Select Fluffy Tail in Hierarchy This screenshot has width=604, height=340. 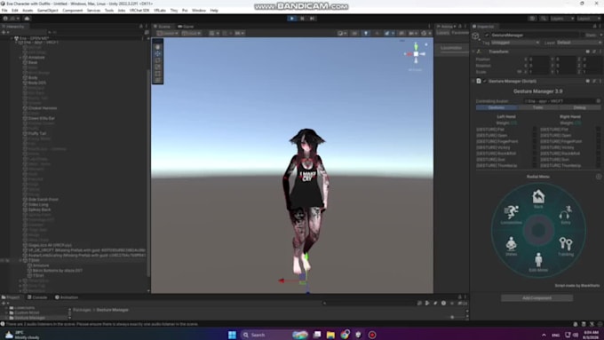coord(36,134)
